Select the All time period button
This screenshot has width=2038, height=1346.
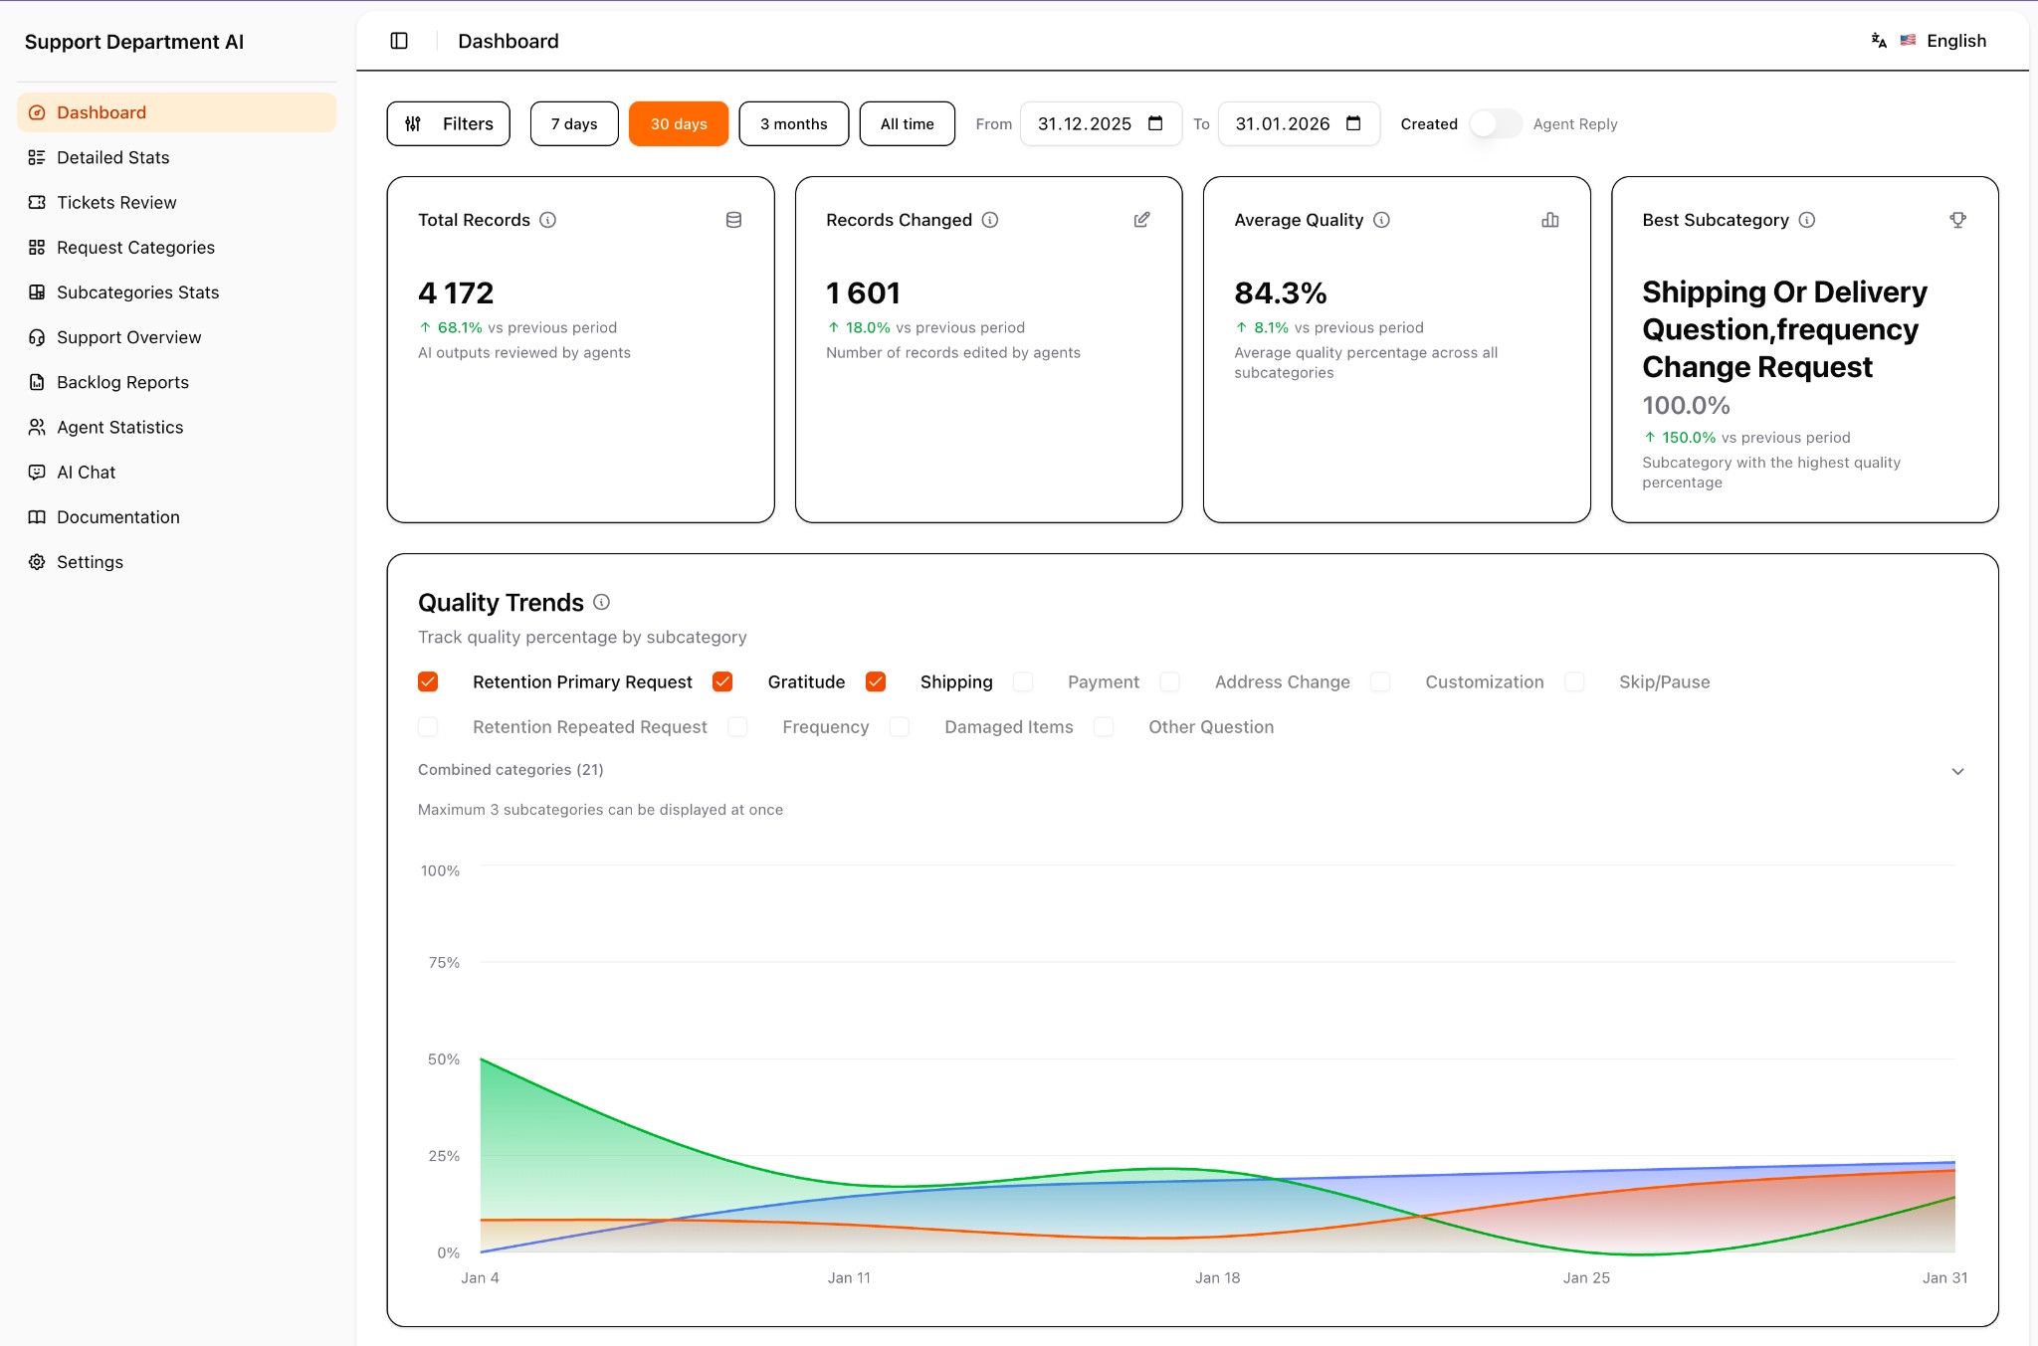(907, 123)
